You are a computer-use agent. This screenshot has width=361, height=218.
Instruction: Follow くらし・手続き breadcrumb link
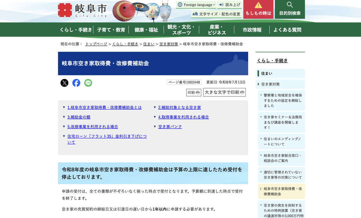coord(125,44)
